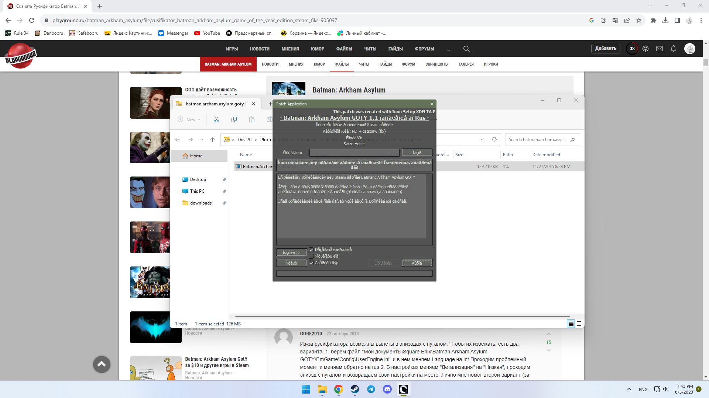
Task: Click the Cut scissors icon in Explorer
Action: pyautogui.click(x=216, y=119)
